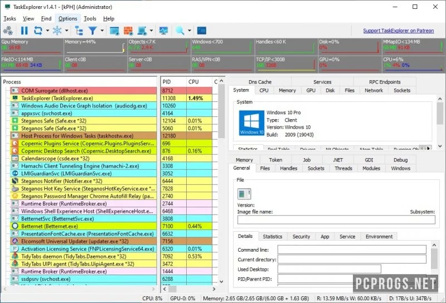Click the dark blue console panel icon
The width and height of the screenshot is (446, 303).
pos(202,31)
